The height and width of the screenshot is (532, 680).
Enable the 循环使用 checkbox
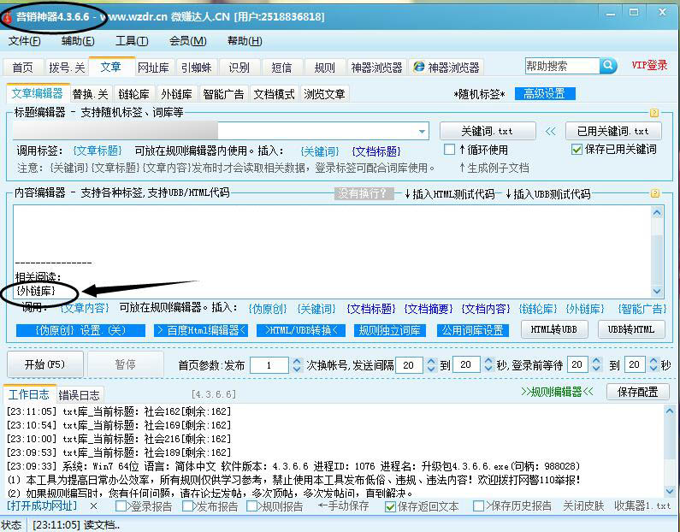451,150
